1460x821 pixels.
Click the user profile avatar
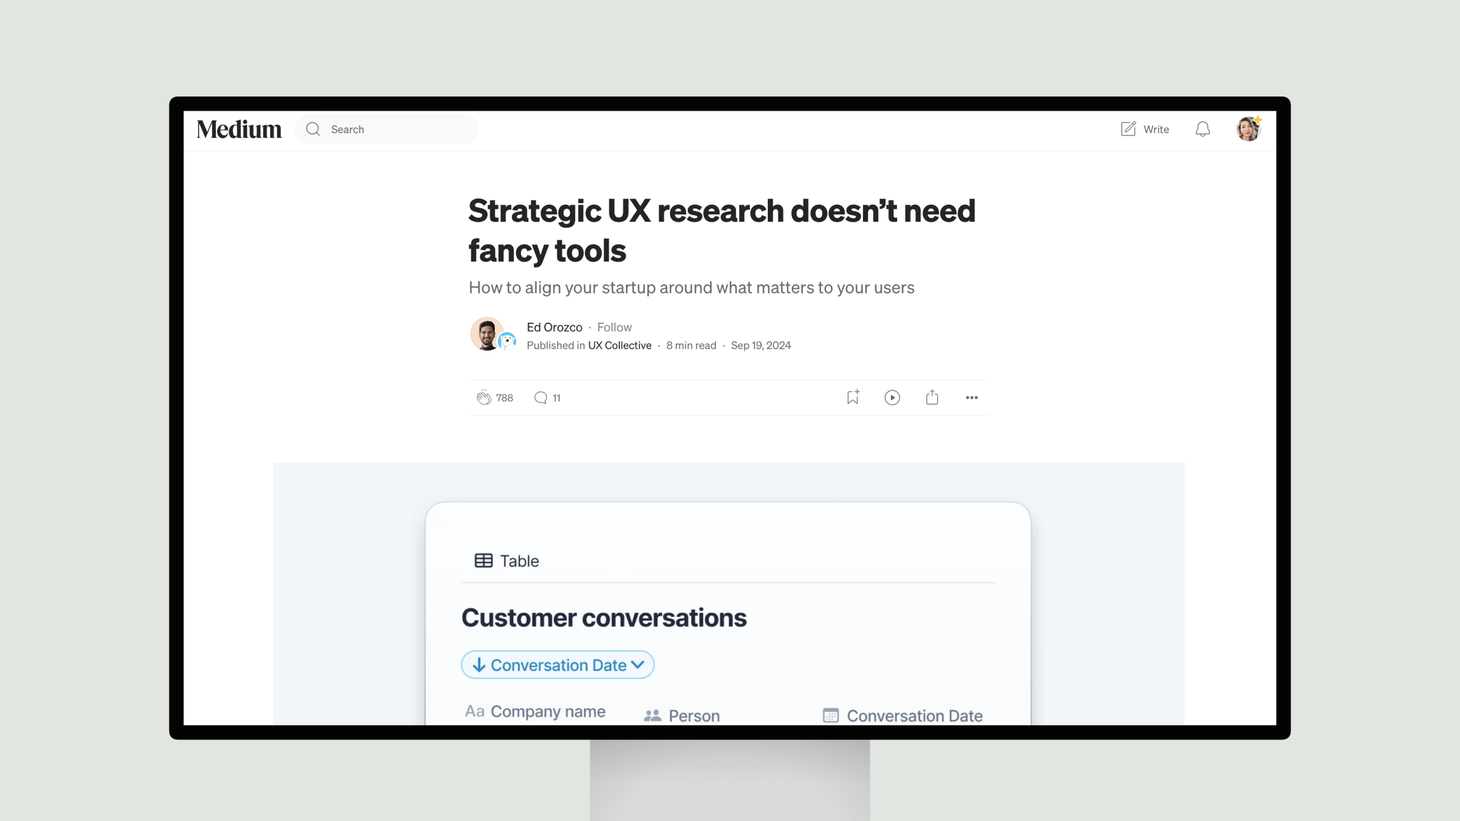coord(1248,129)
